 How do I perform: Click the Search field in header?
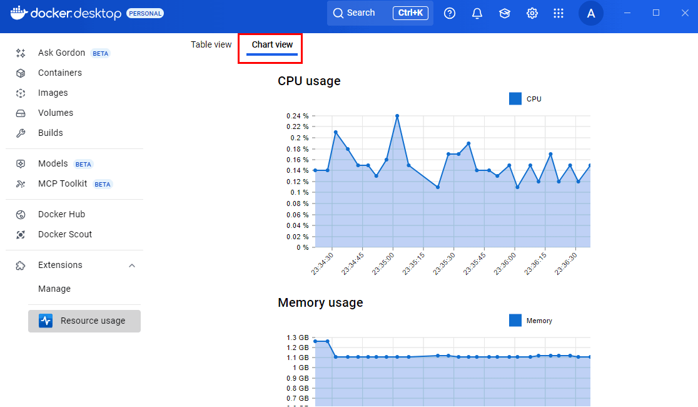click(x=380, y=13)
